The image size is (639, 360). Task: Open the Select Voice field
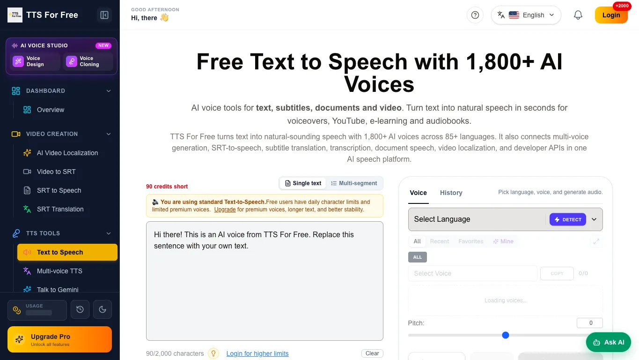point(473,273)
